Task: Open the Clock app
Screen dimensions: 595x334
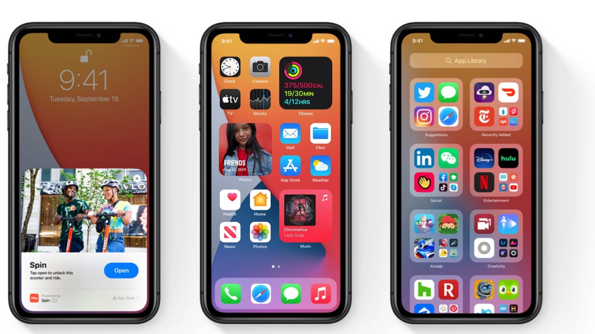Action: 230,69
